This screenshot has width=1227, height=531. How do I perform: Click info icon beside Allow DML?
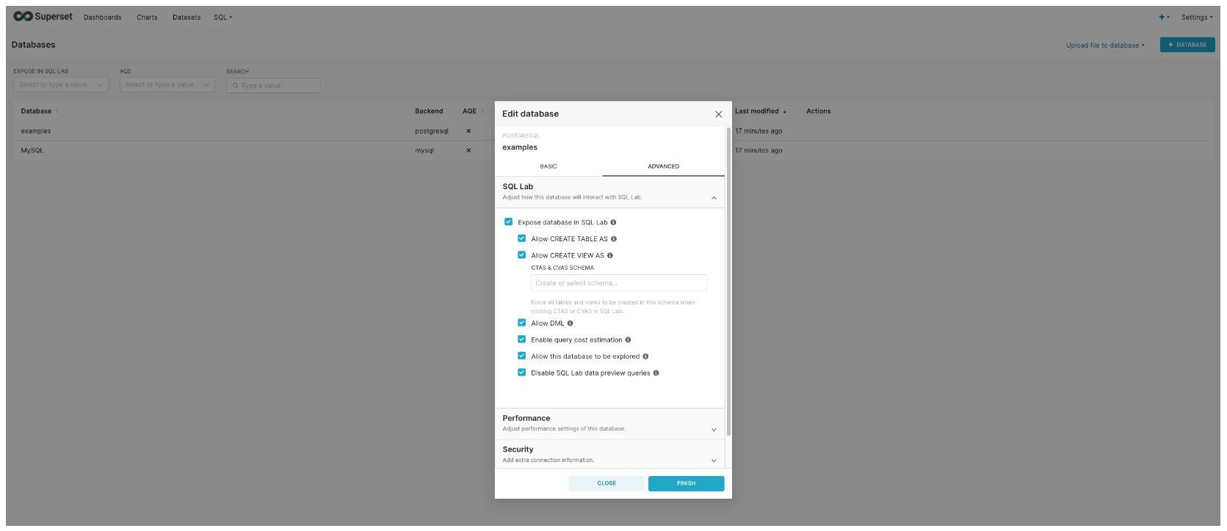click(571, 323)
